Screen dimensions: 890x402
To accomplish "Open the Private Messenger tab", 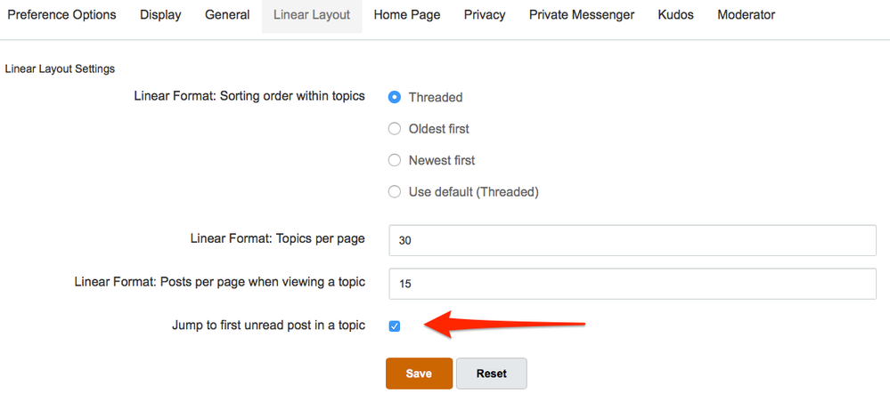I will 582,15.
